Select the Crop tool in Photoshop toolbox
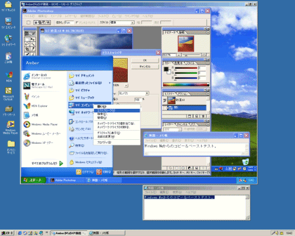This screenshot has height=236, width=295. (x=27, y=49)
